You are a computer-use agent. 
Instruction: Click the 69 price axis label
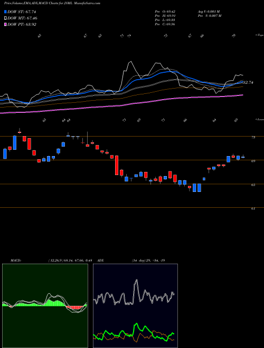(253, 161)
